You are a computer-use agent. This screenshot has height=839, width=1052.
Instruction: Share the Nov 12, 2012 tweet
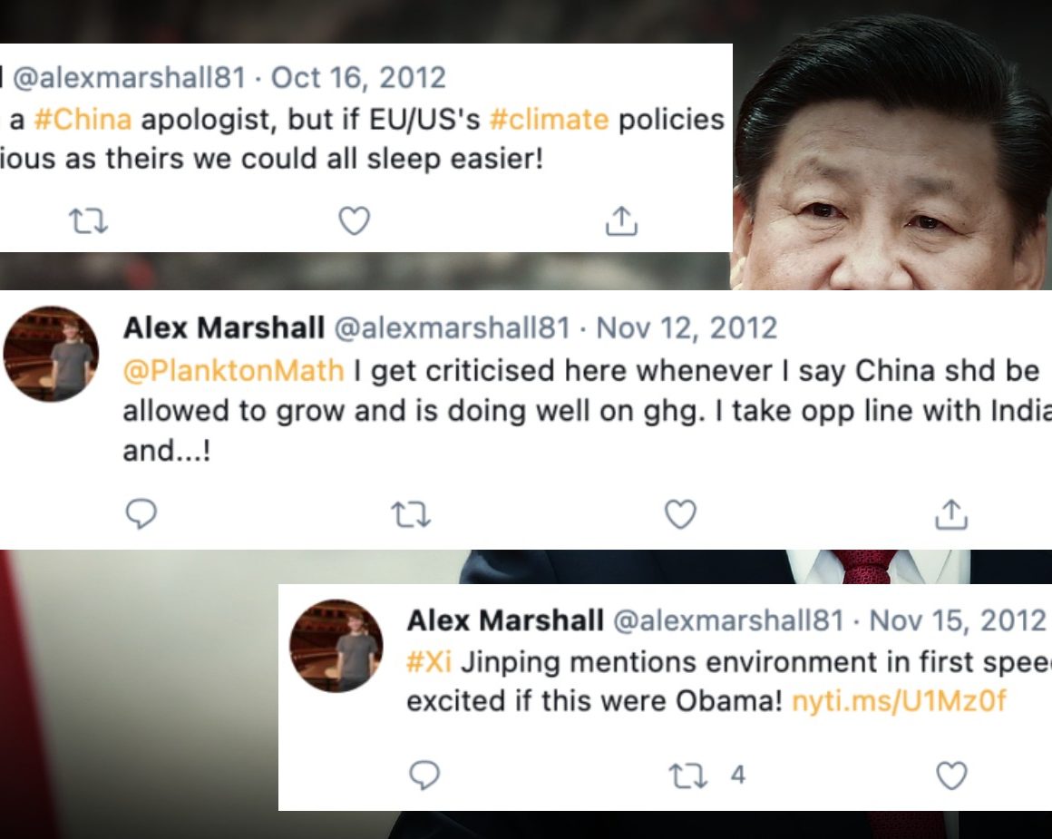951,515
